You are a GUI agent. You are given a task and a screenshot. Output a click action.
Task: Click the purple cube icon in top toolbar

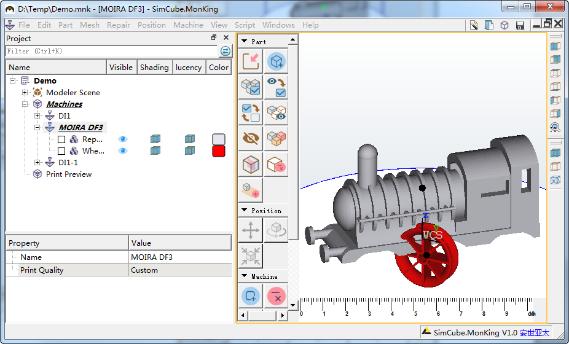coord(504,25)
